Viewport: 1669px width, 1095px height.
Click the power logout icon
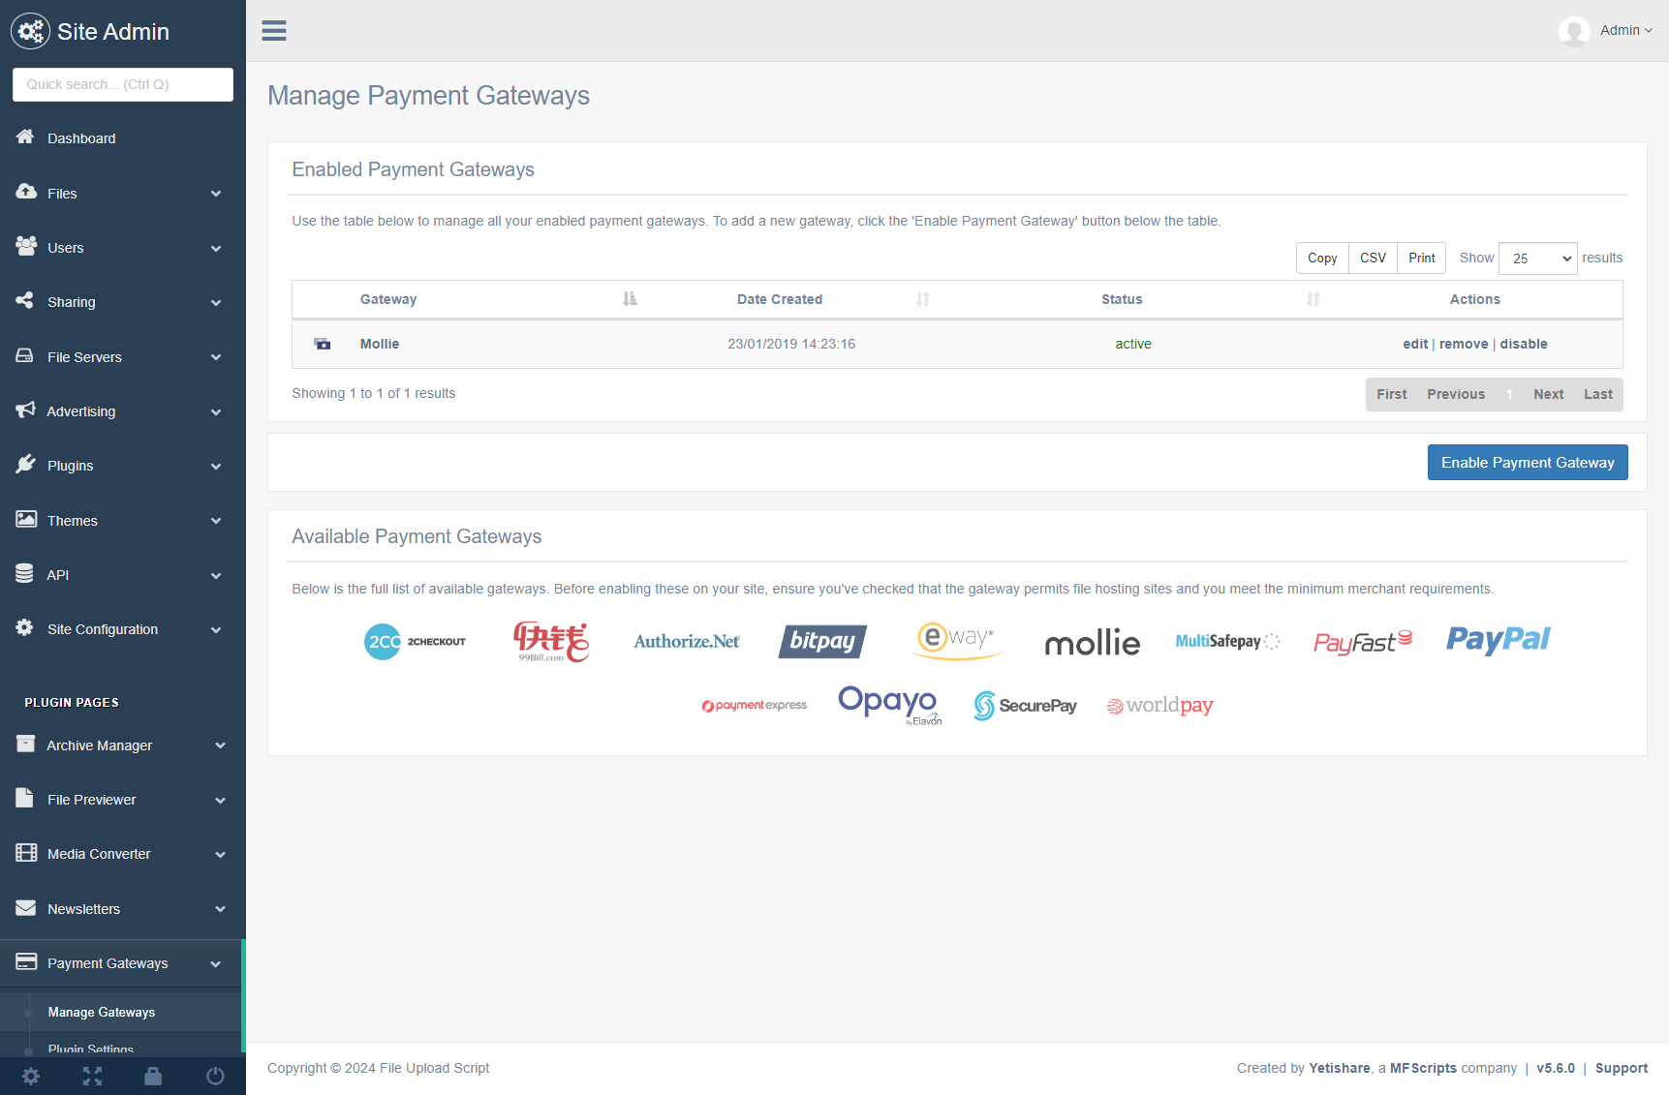pyautogui.click(x=215, y=1076)
